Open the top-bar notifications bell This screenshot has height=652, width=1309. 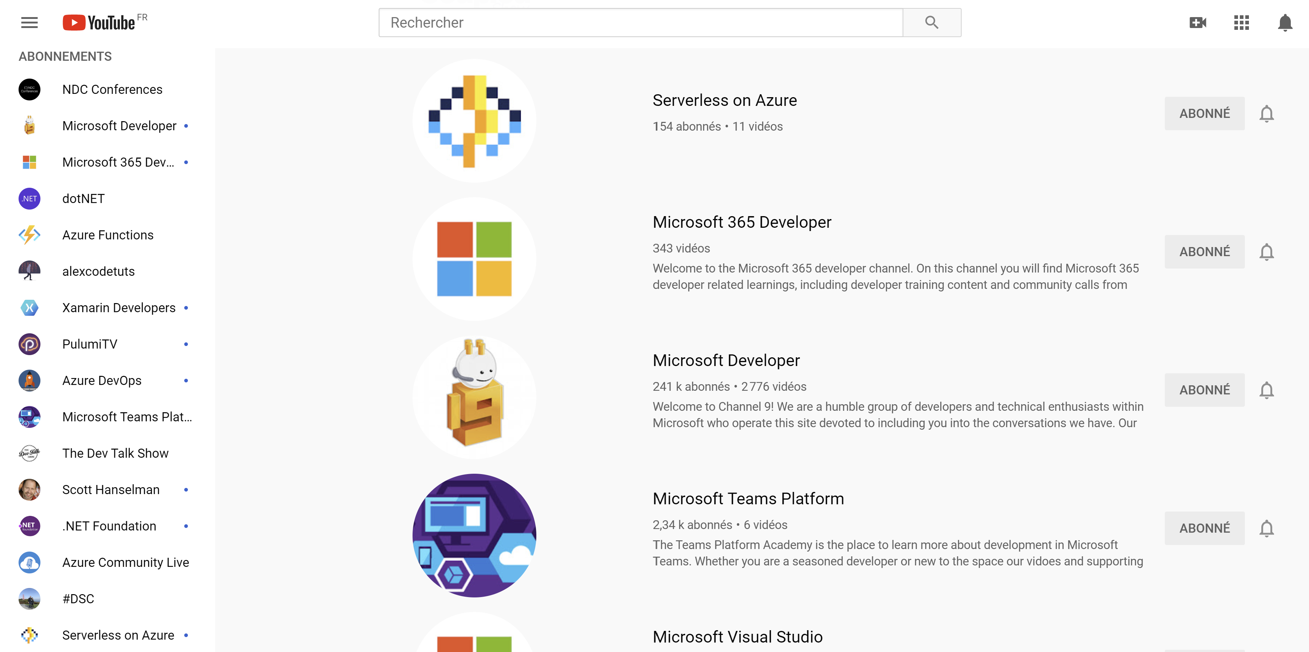click(1285, 22)
